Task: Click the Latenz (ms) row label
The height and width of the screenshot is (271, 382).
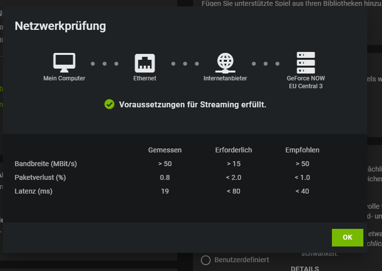Action: point(33,191)
